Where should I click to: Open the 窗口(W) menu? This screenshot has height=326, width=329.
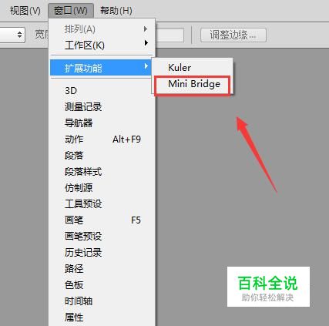[x=71, y=11]
